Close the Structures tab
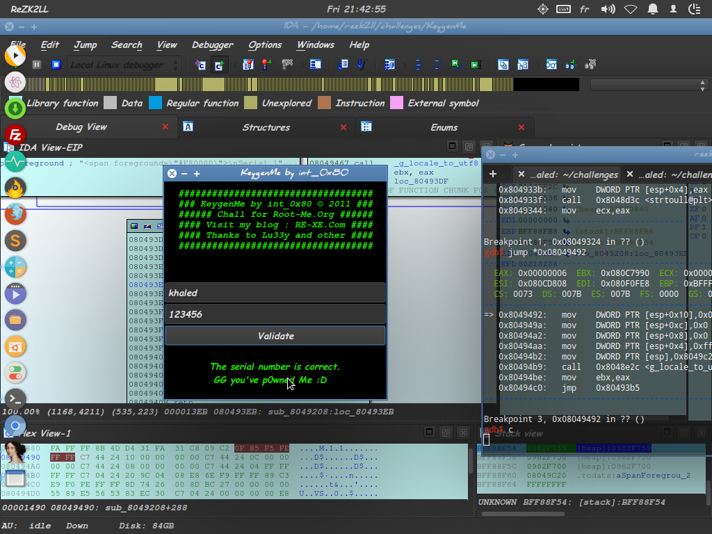The image size is (712, 534). click(343, 128)
